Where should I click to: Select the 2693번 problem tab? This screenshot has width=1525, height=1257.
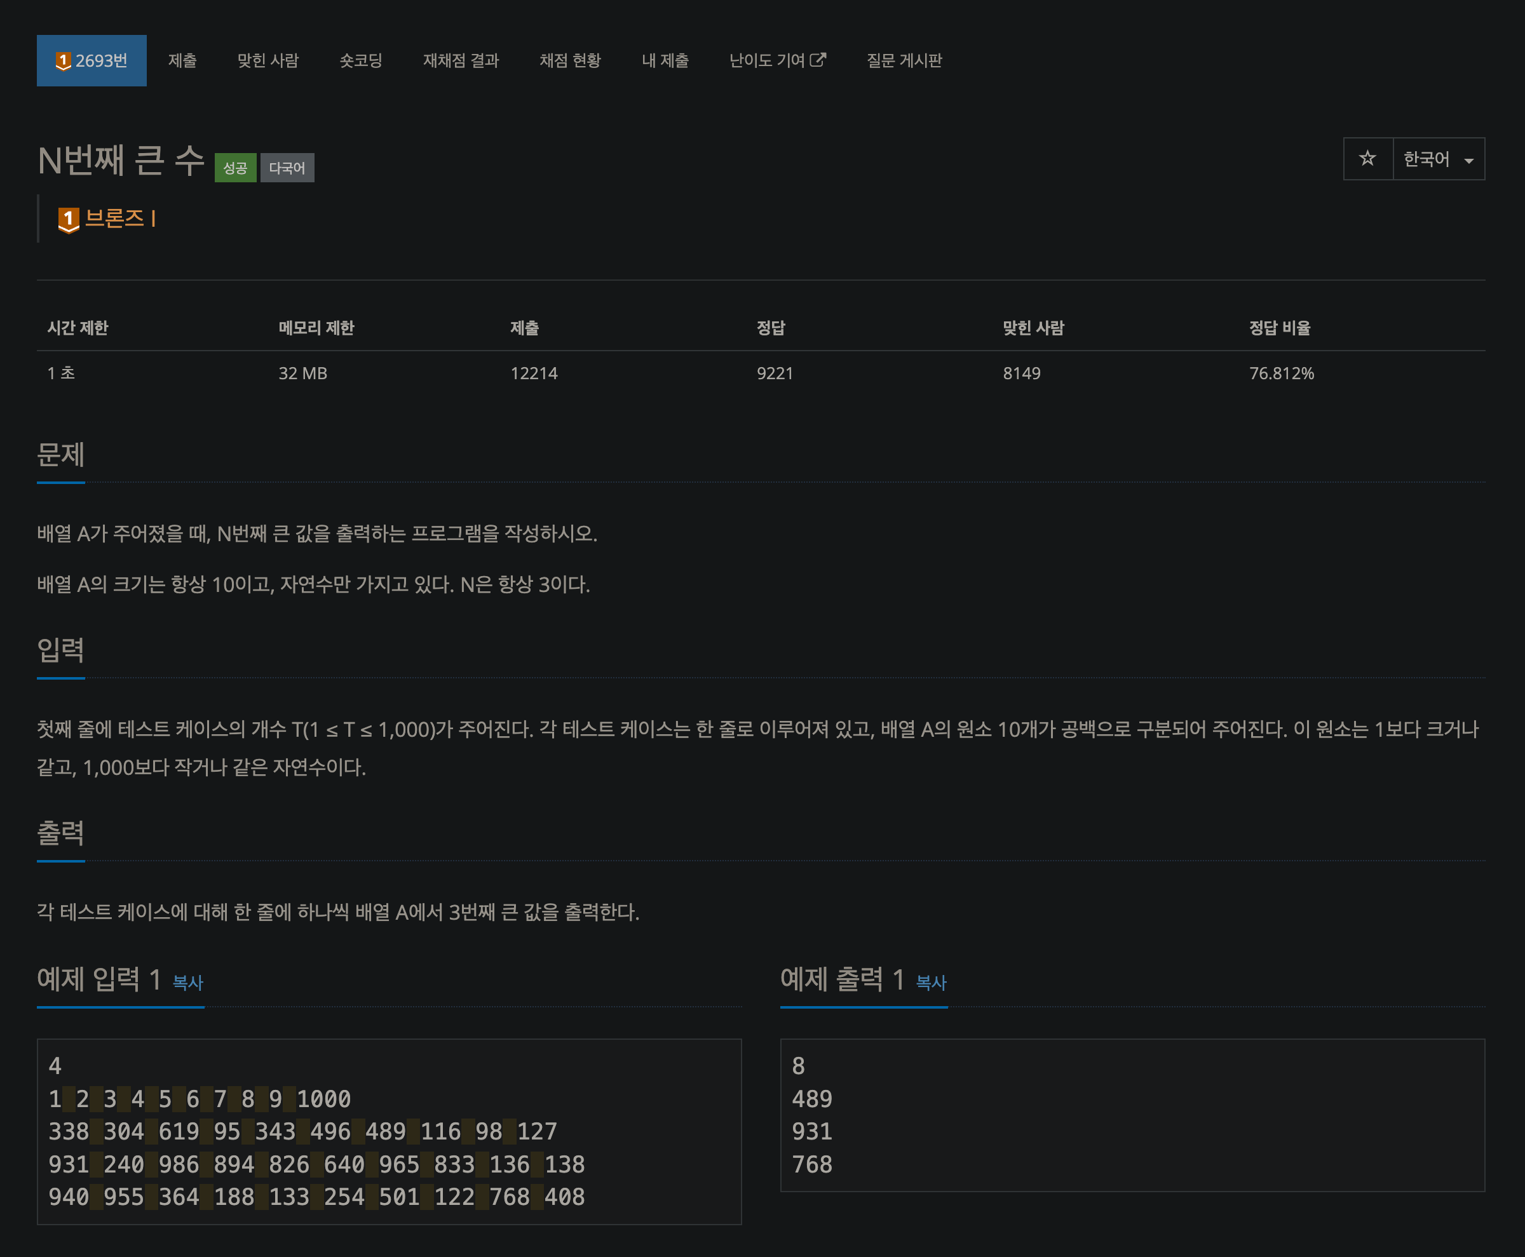[x=100, y=61]
